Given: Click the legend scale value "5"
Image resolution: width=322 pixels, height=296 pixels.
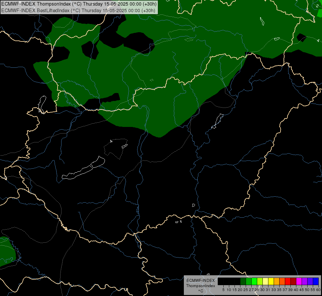Looking at the screenshot, I should click(223, 290).
